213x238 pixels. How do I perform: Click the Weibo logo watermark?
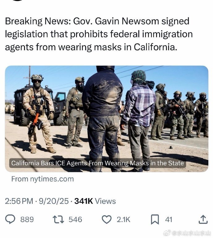[167, 233]
